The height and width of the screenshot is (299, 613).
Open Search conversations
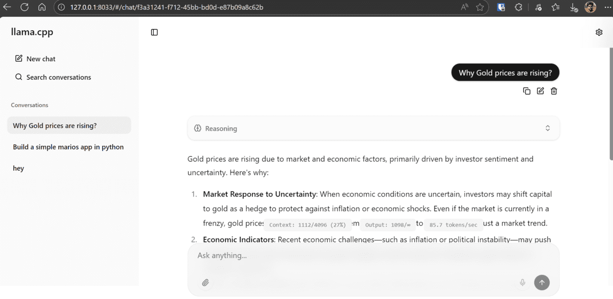coord(53,77)
